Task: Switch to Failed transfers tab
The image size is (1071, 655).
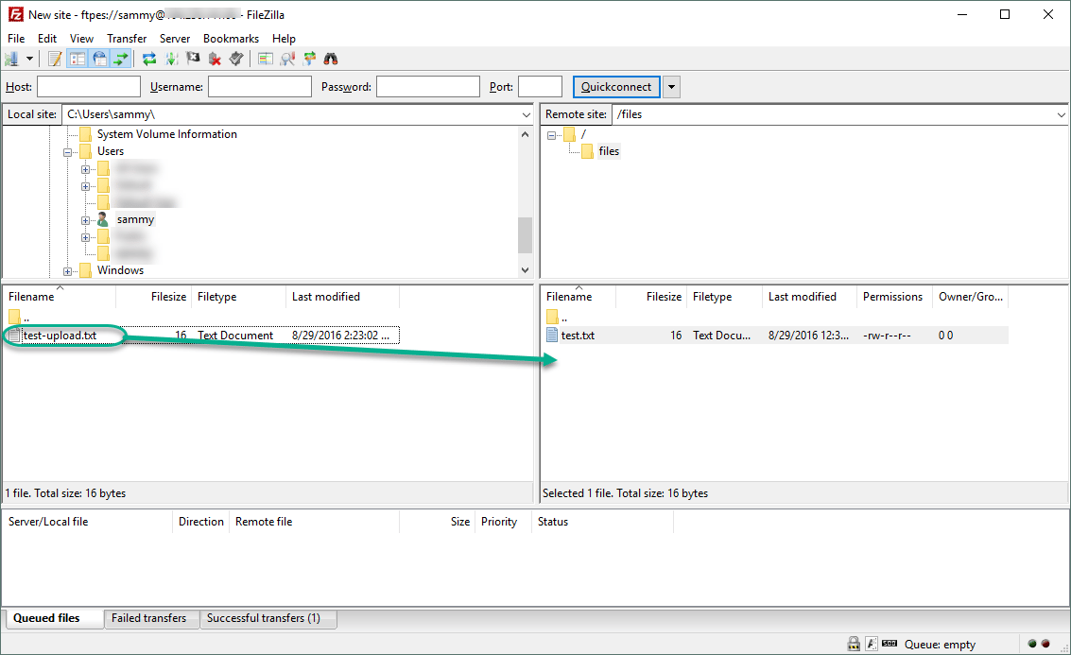Action: pyautogui.click(x=149, y=618)
